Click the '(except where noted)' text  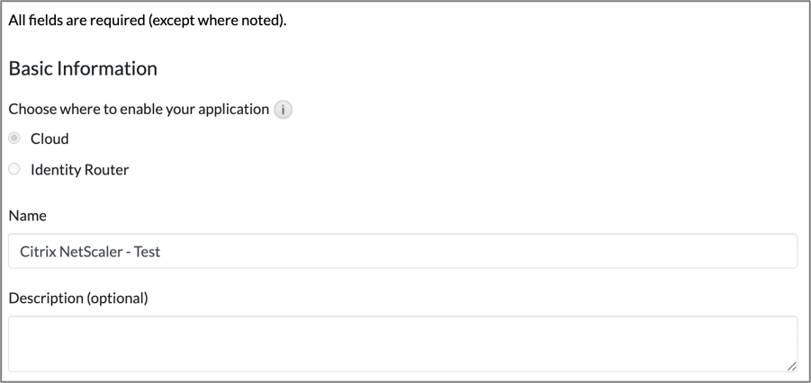217,22
